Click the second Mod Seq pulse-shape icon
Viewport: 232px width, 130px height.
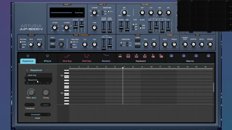tap(87, 56)
